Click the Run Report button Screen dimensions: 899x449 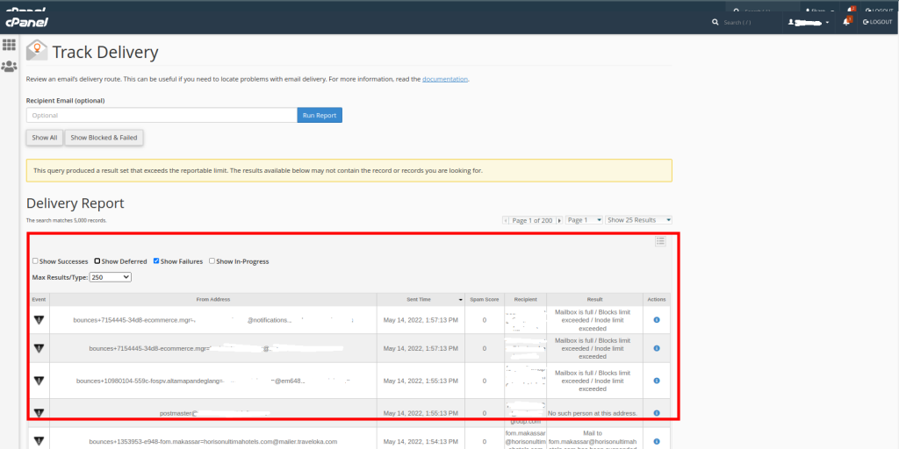pos(320,115)
